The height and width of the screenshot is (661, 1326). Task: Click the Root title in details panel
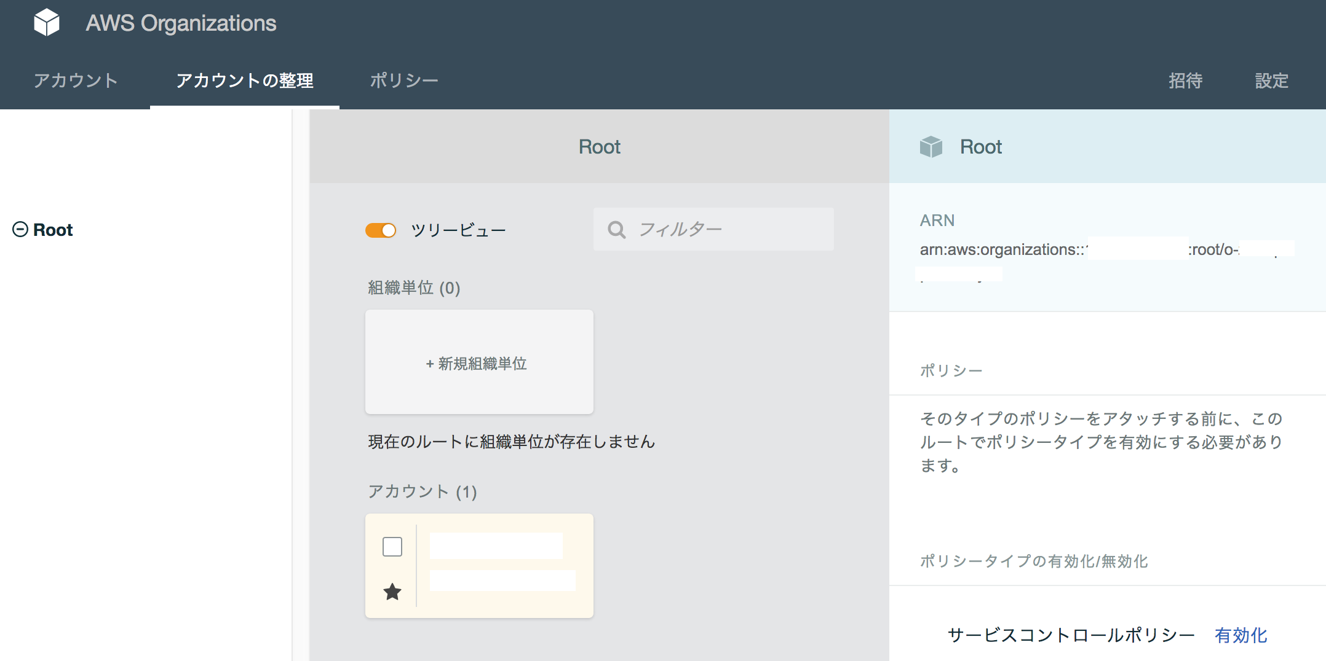[x=981, y=147]
